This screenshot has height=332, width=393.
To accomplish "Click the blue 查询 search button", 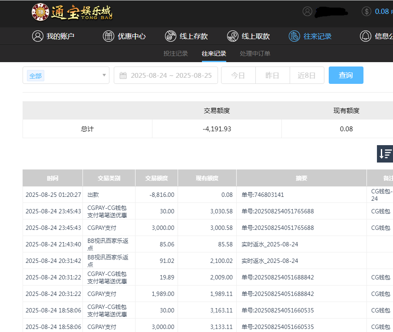I will coord(346,75).
